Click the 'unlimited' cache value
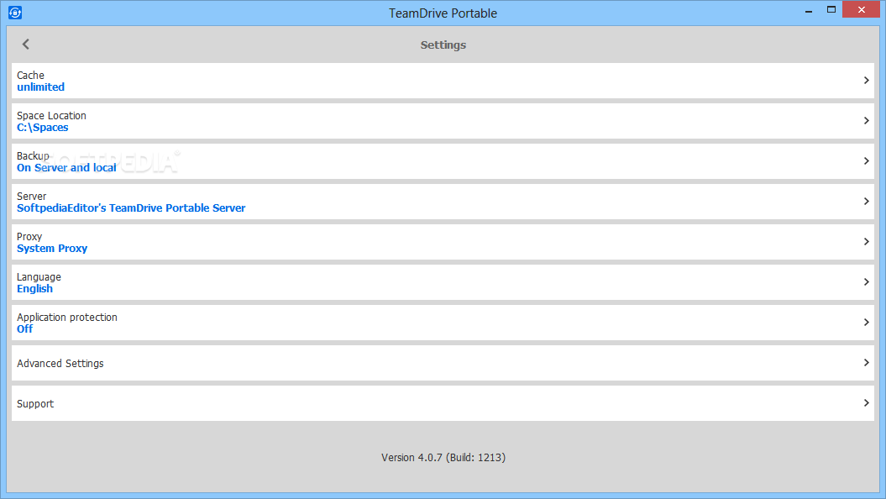The width and height of the screenshot is (886, 499). coord(40,87)
